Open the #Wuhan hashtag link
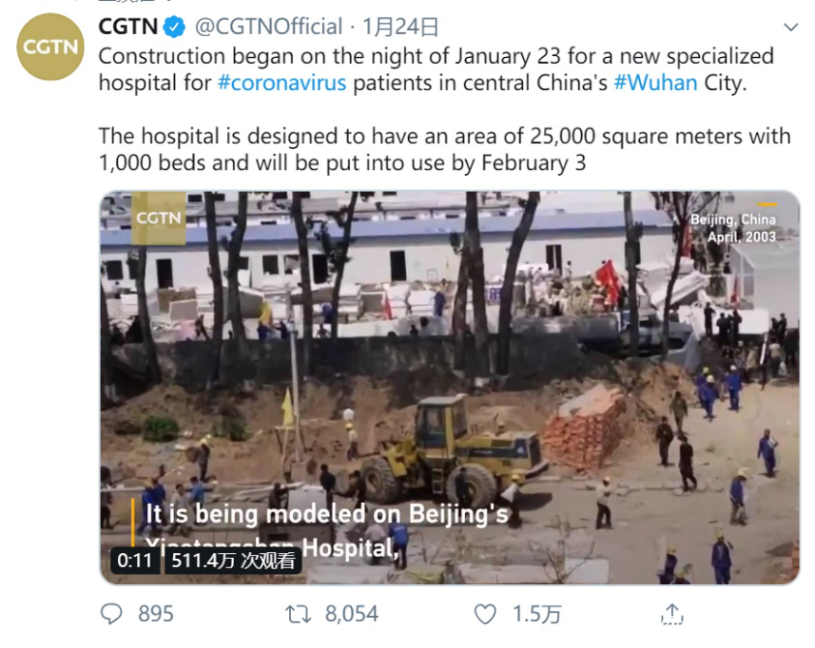815x648 pixels. coord(655,82)
